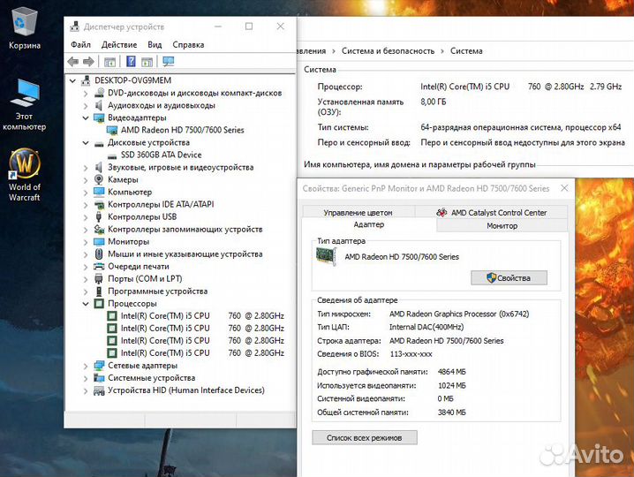Viewport: 634px width, 477px height.
Task: Select Системные устройства tree item
Action: point(152,378)
